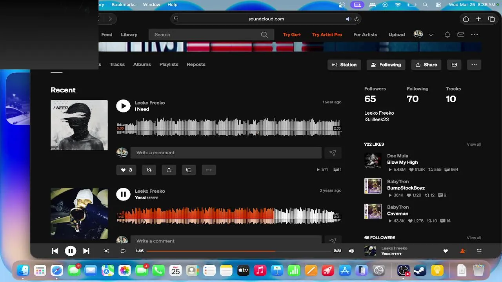
Task: Open messages envelope in header
Action: pyautogui.click(x=461, y=34)
